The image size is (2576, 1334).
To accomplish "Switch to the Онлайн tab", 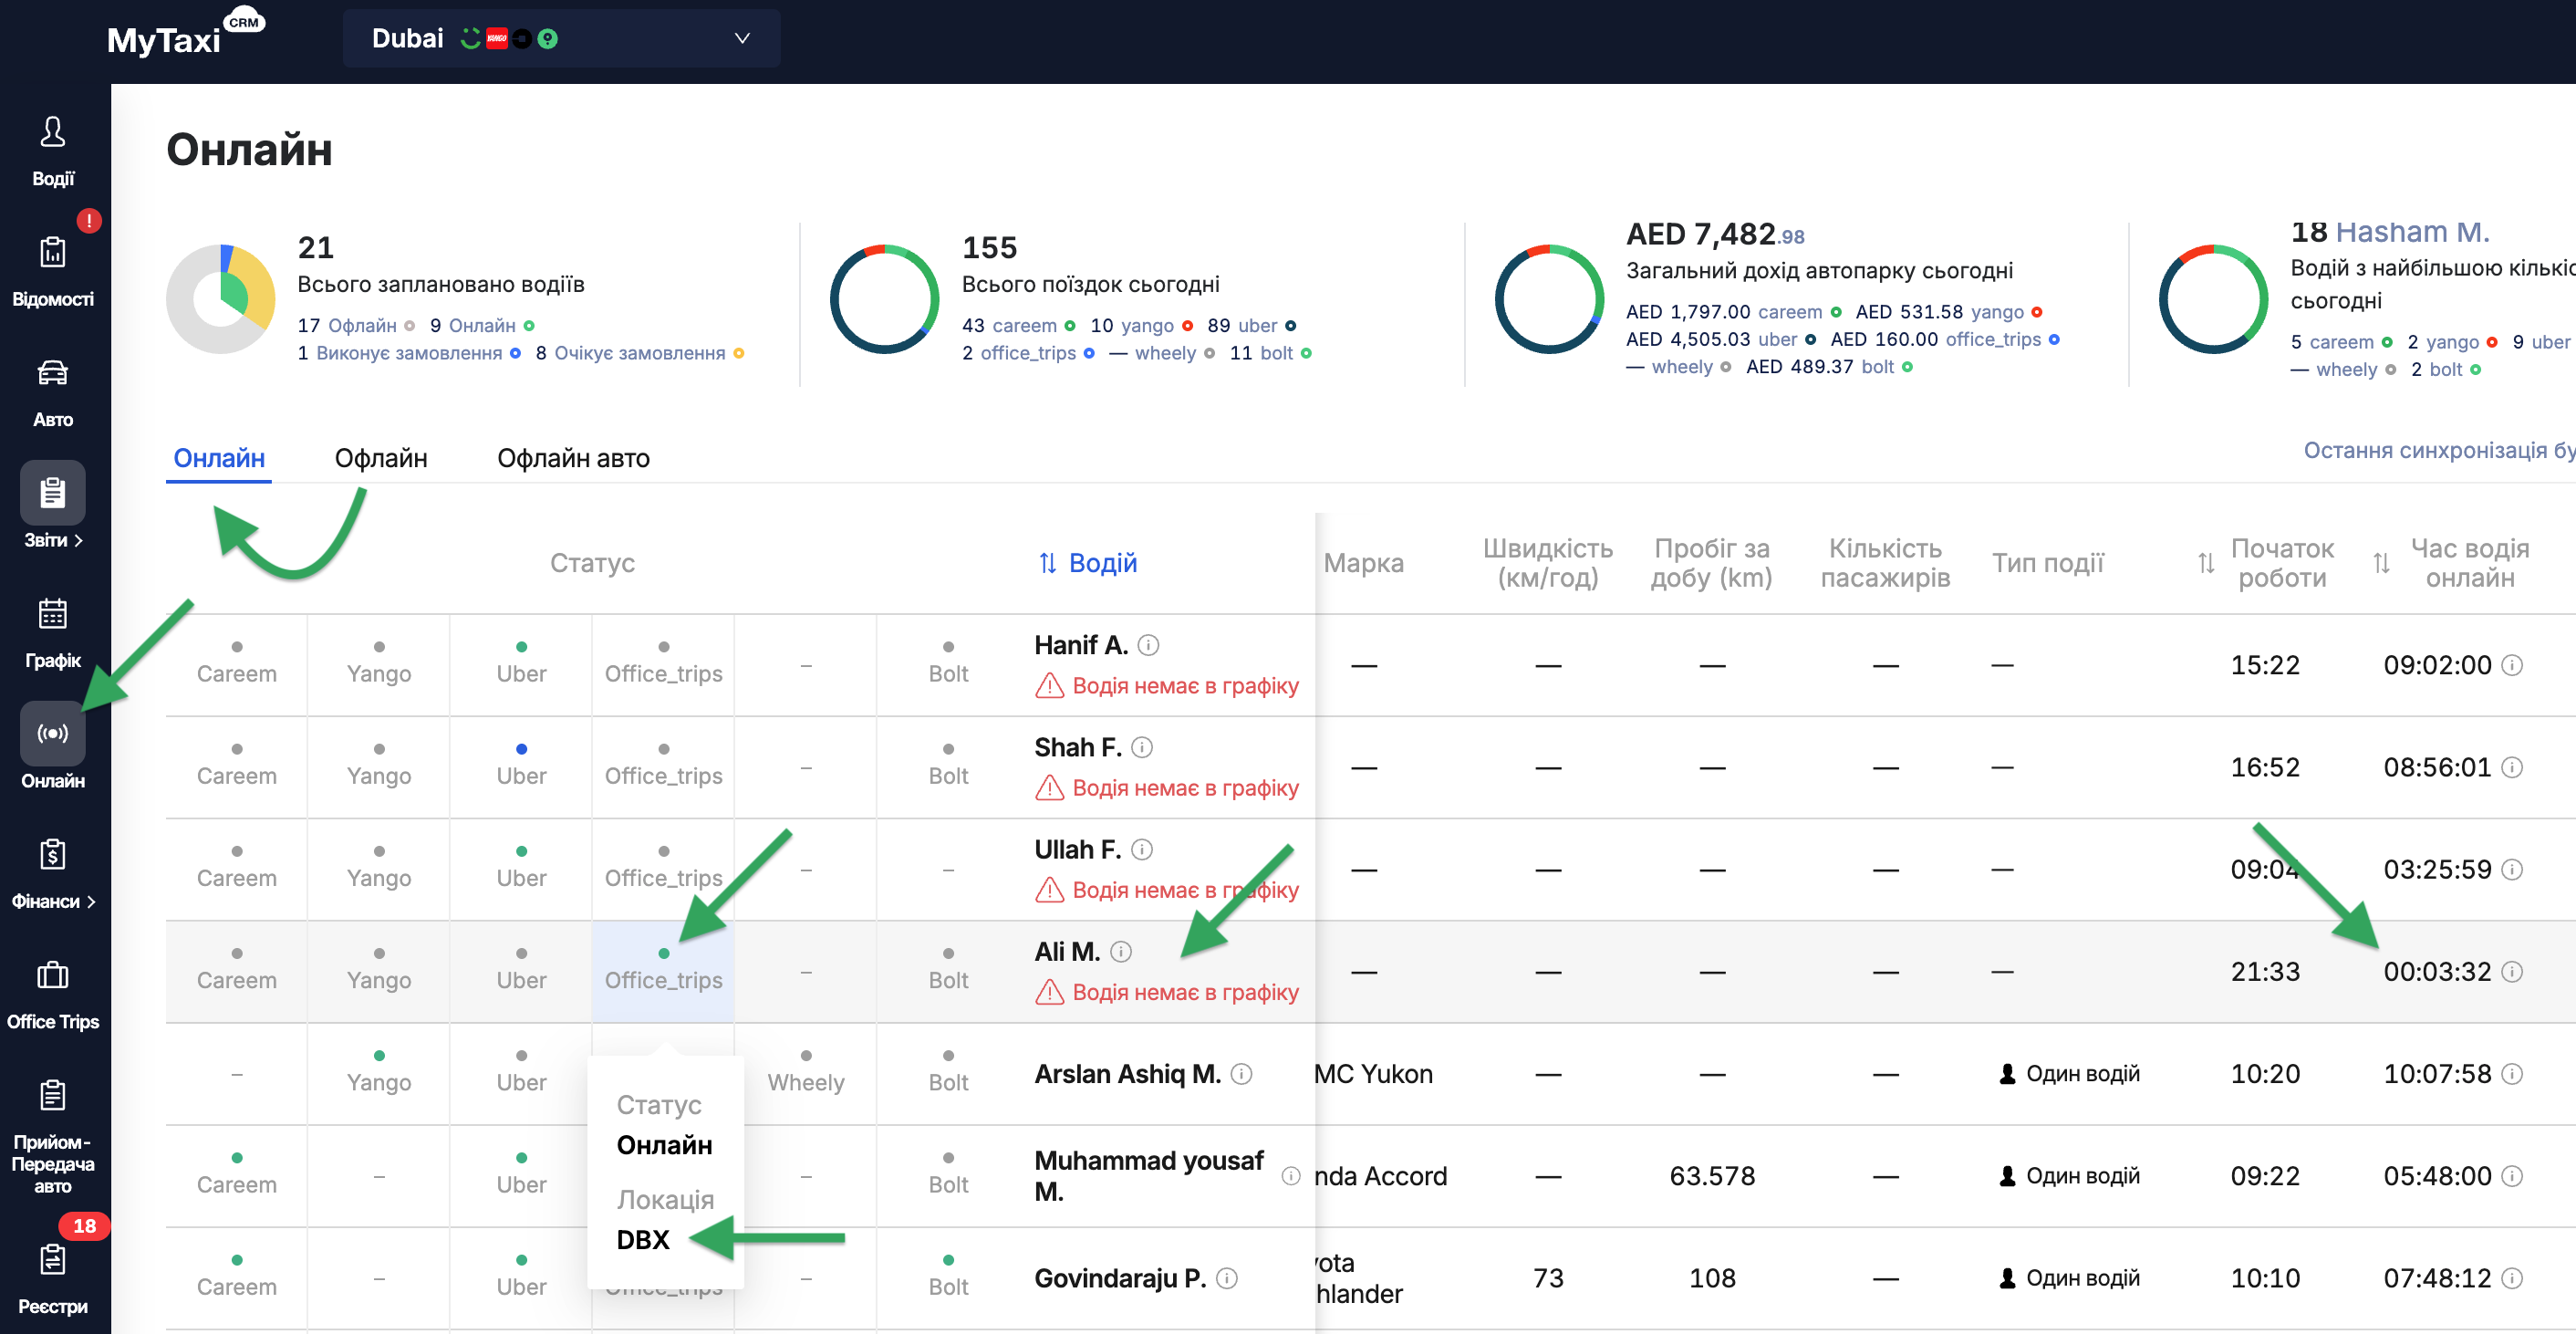I will click(219, 458).
